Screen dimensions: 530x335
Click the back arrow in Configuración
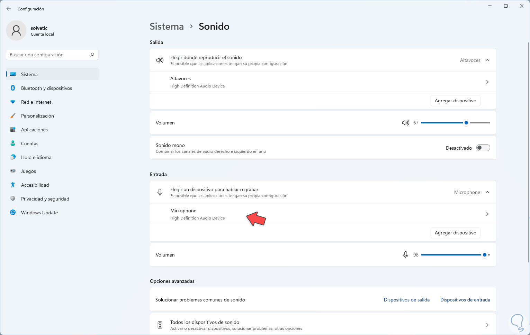pos(9,9)
